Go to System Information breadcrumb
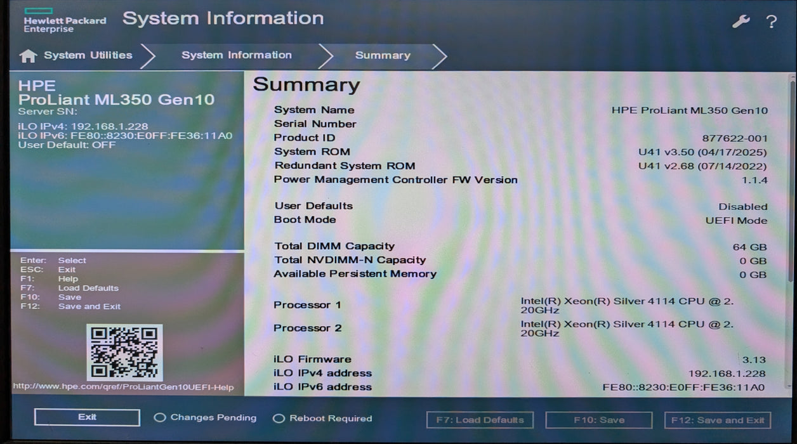This screenshot has width=797, height=444. click(x=237, y=55)
